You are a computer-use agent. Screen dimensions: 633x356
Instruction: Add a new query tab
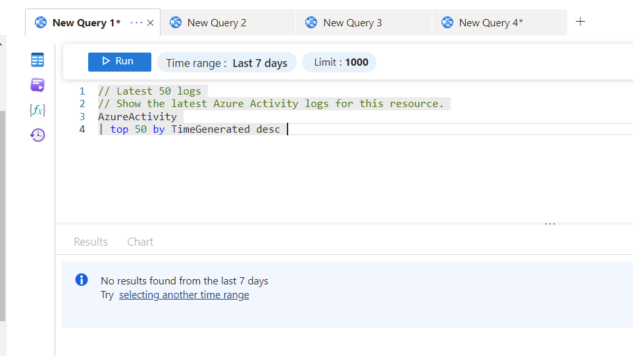pos(580,22)
